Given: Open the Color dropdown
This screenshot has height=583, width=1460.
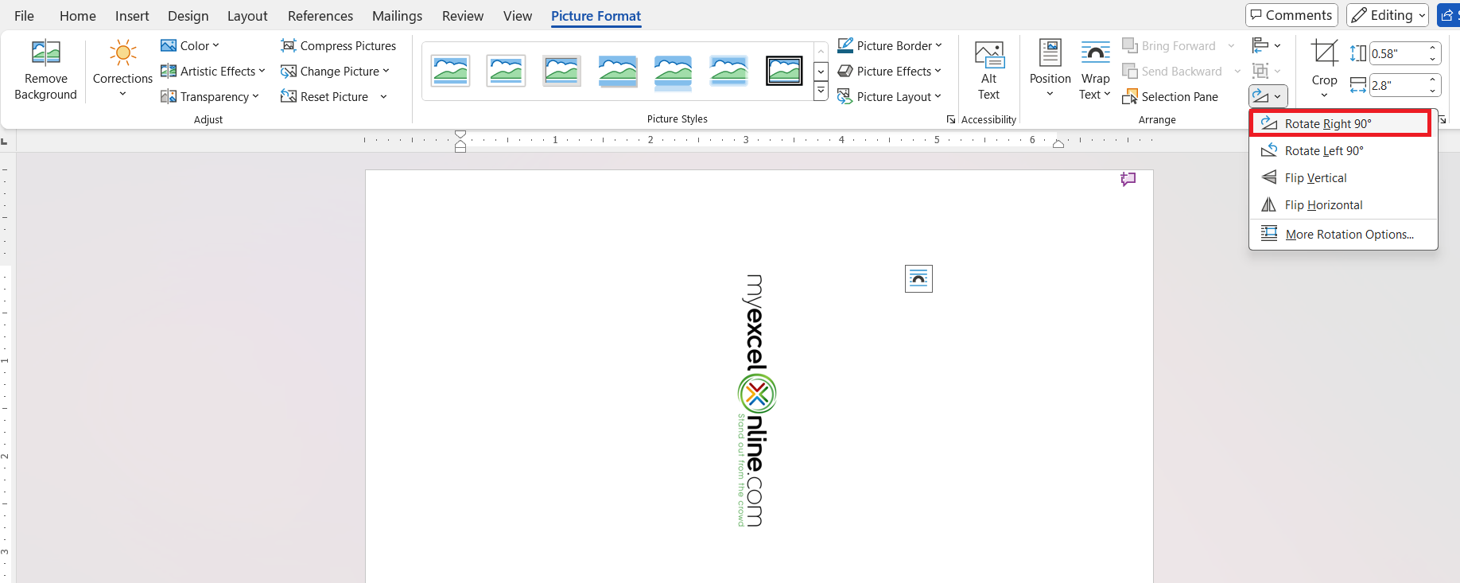Looking at the screenshot, I should (x=190, y=45).
